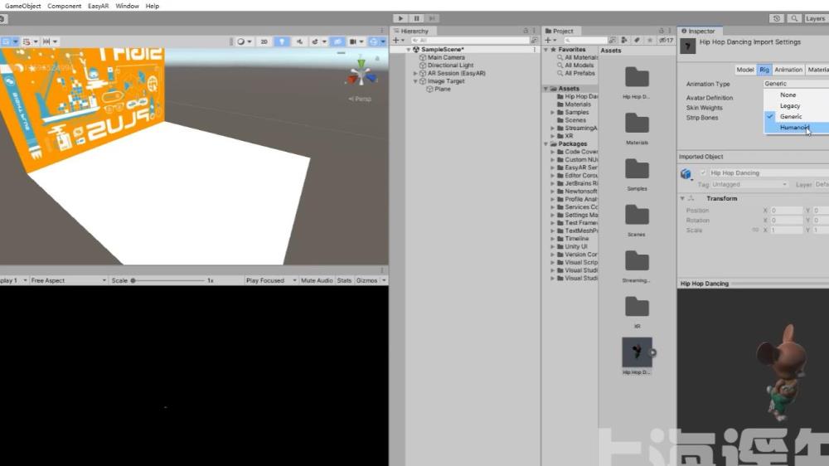The image size is (829, 466).
Task: Open the Free Aspect dropdown
Action: pos(68,280)
